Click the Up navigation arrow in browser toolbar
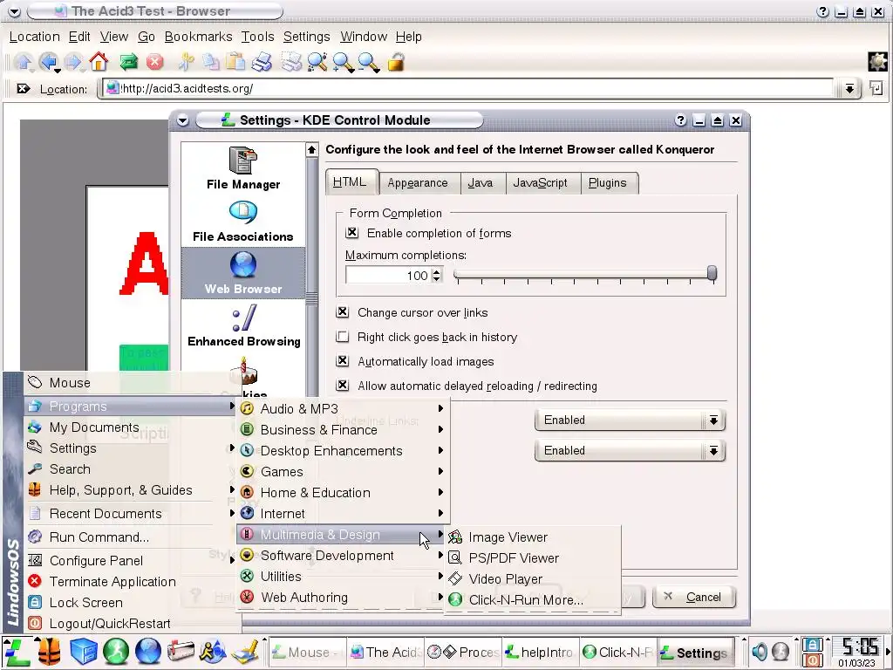 tap(24, 62)
